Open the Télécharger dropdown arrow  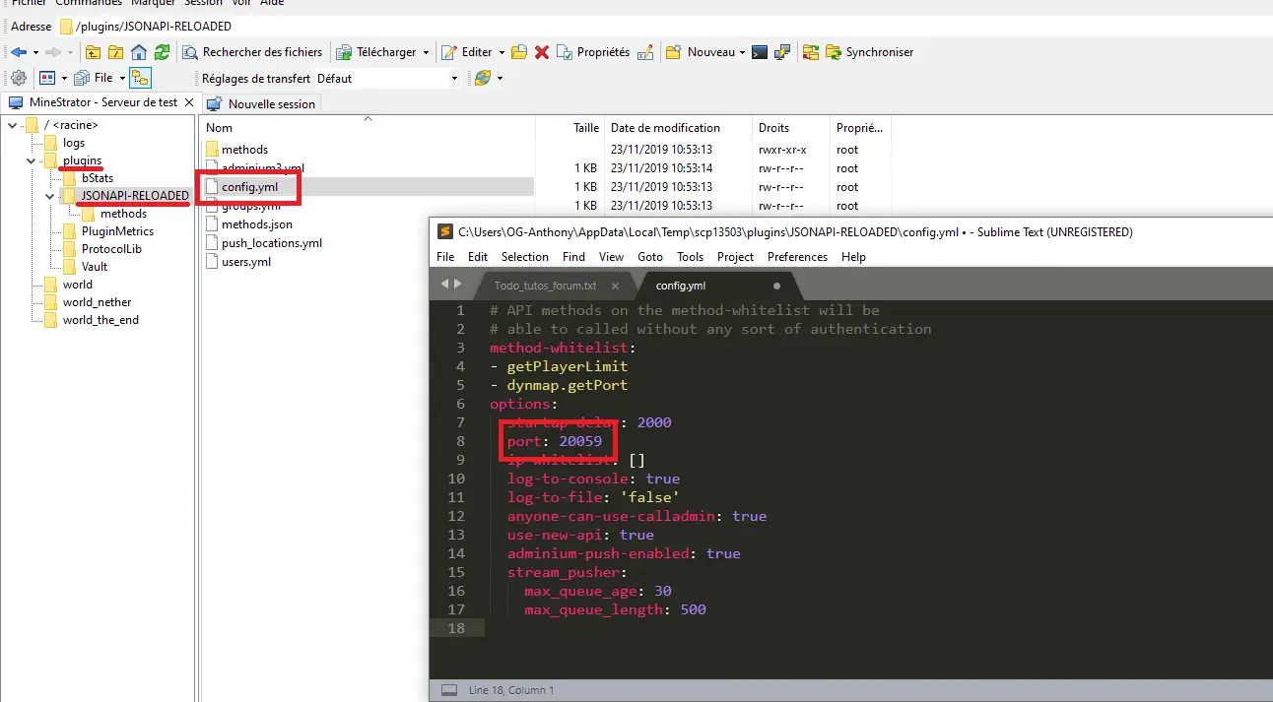point(426,52)
